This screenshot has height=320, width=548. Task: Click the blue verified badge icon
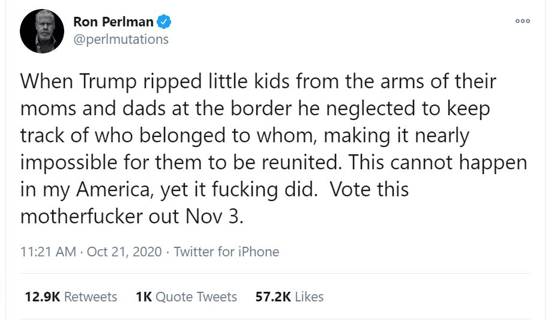tap(164, 22)
